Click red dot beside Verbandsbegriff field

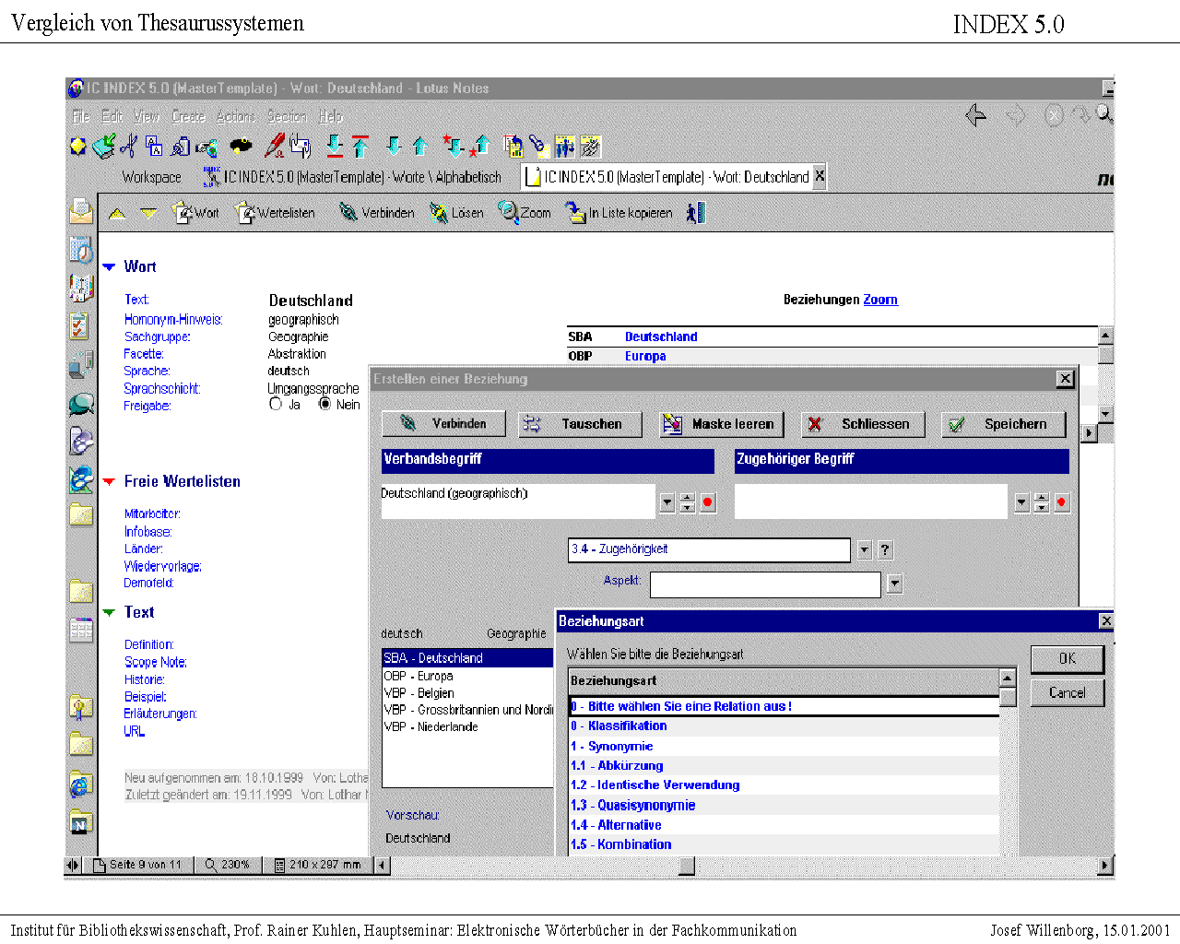tap(708, 502)
